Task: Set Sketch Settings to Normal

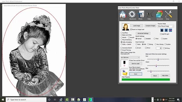Action: [x=136, y=39]
